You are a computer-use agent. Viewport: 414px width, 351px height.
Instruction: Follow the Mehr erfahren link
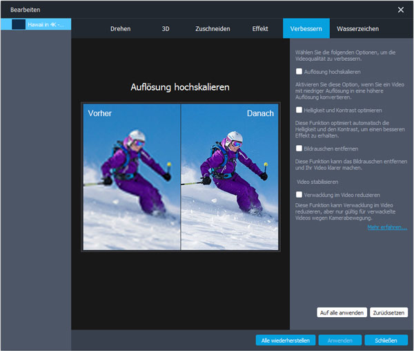[x=386, y=227]
